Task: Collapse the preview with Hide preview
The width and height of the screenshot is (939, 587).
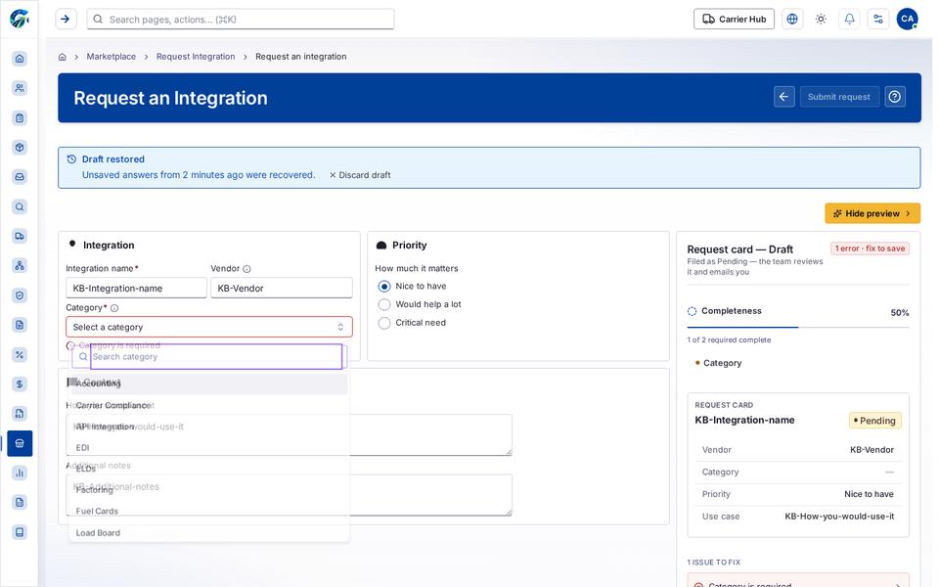Action: pos(872,213)
